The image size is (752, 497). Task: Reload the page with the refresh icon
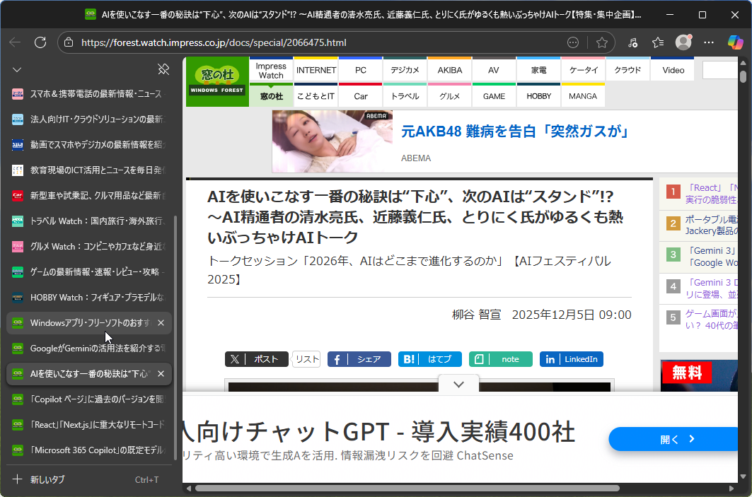tap(40, 42)
